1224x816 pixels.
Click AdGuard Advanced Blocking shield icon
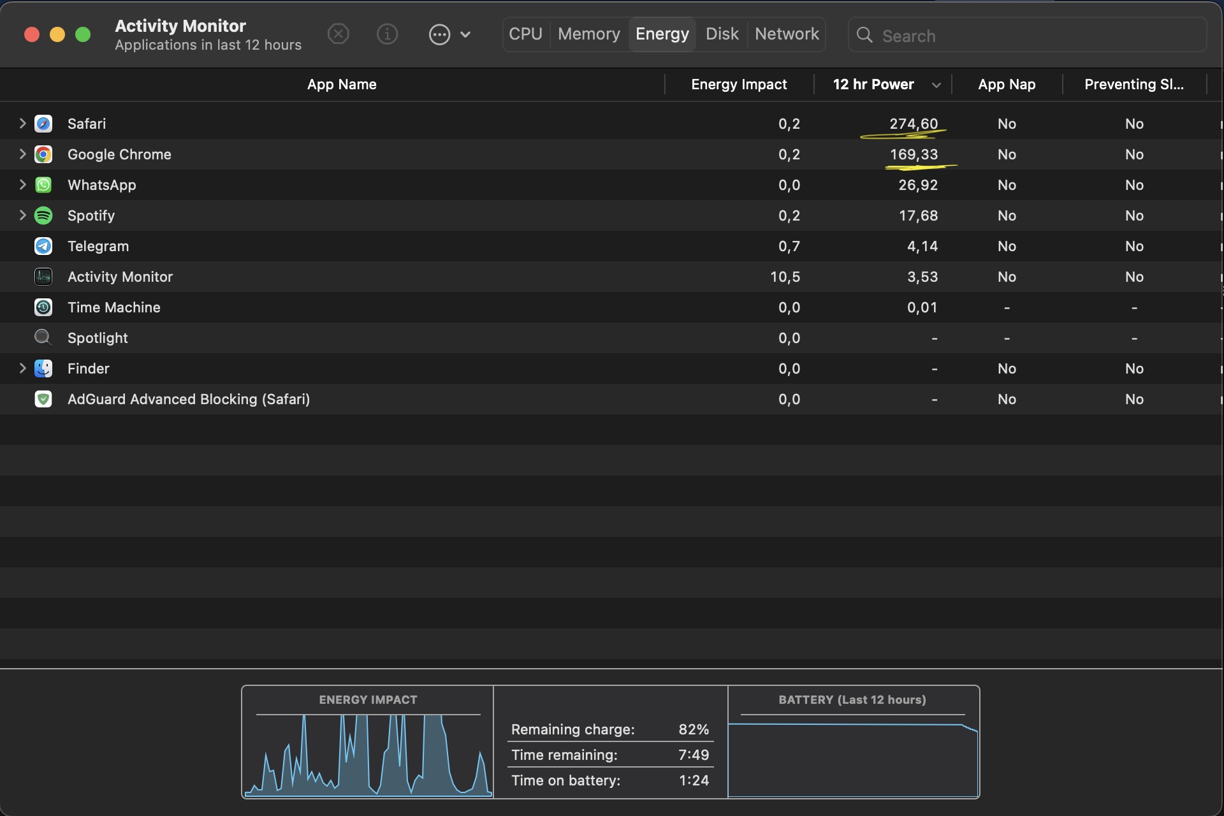pos(43,399)
